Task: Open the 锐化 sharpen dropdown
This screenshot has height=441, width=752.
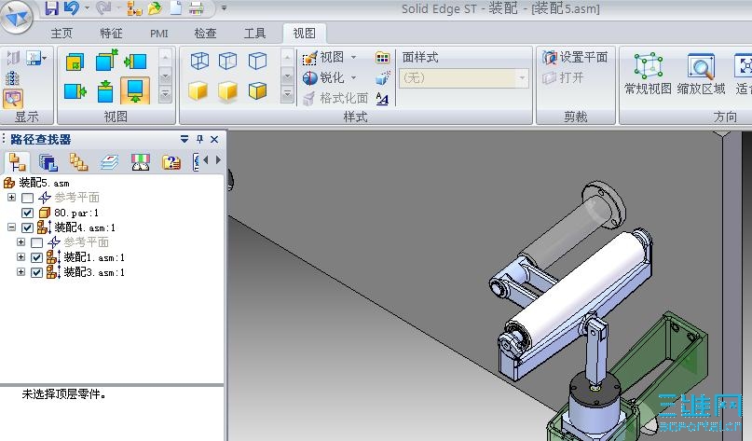Action: click(x=353, y=77)
